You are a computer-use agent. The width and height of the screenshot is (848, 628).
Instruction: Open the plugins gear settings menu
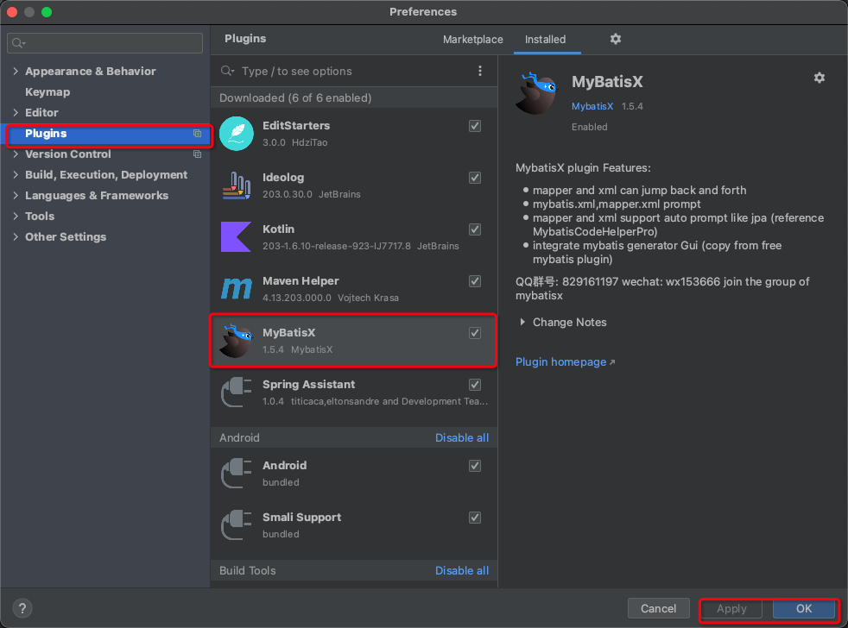(616, 39)
